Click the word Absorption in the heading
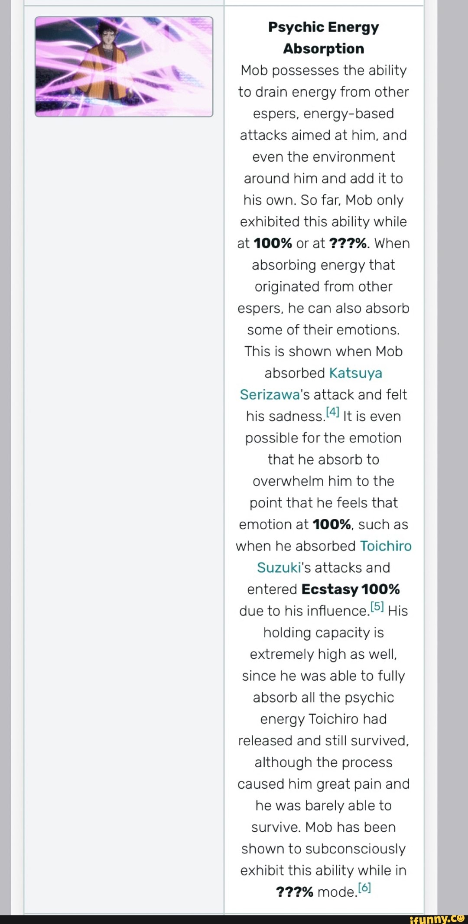Image resolution: width=468 pixels, height=924 pixels. click(323, 49)
